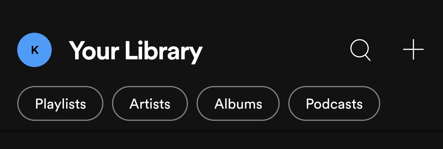Enable the Albums filter chip
443x149 pixels.
238,104
